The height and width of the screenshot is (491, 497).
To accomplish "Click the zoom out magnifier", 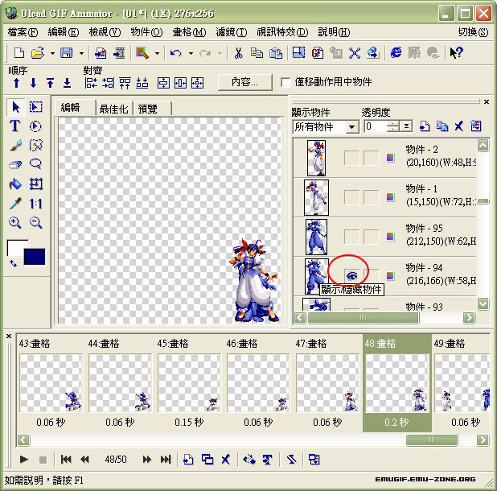I will [x=35, y=223].
